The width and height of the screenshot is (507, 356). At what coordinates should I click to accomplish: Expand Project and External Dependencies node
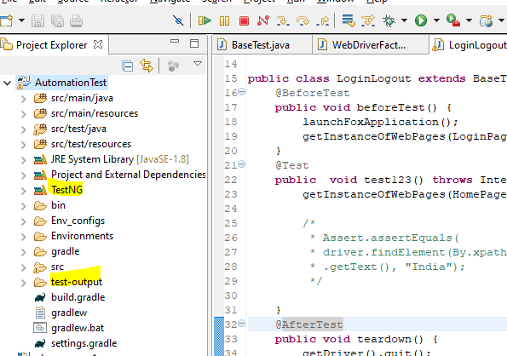(23, 175)
